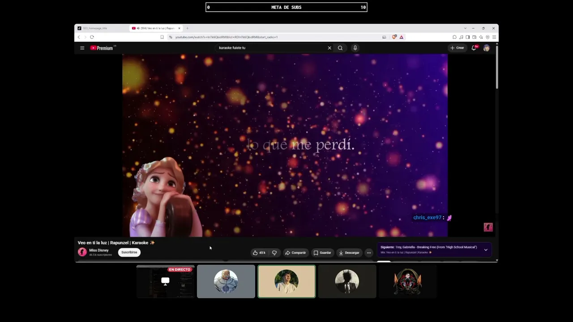Like the video with 45 k likes
The height and width of the screenshot is (322, 573).
pos(259,253)
